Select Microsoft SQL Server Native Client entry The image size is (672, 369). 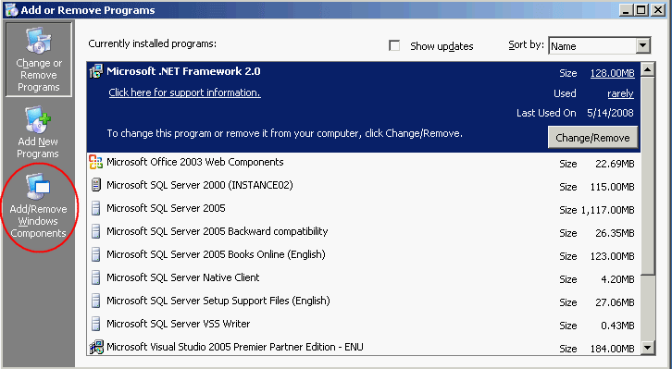[364, 277]
